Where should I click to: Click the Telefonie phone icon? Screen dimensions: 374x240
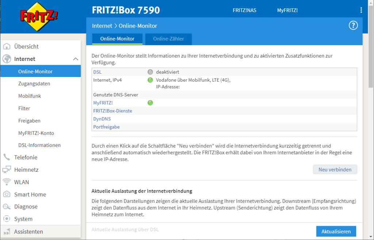click(x=7, y=157)
